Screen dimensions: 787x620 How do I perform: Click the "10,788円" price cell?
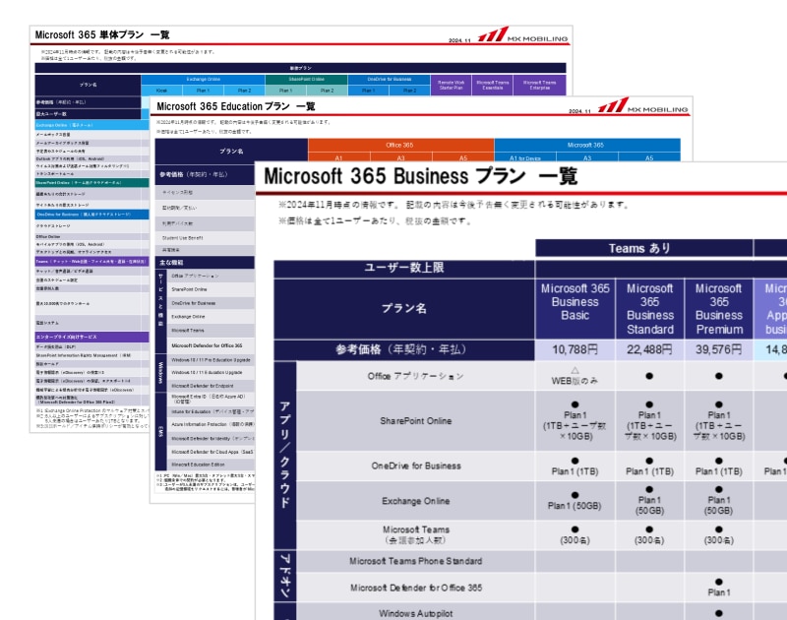(x=575, y=349)
